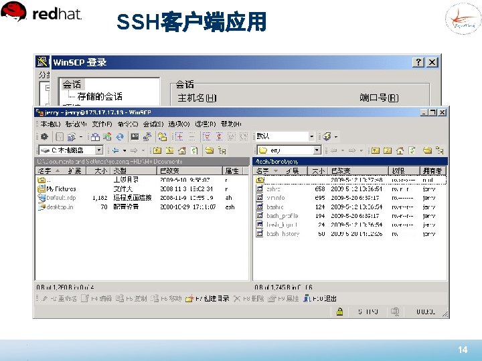
Task: Open the terminal console icon
Action: coord(135,136)
